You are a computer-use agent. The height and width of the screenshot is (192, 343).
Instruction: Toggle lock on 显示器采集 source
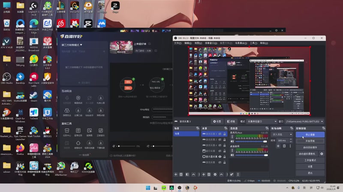coord(224,157)
